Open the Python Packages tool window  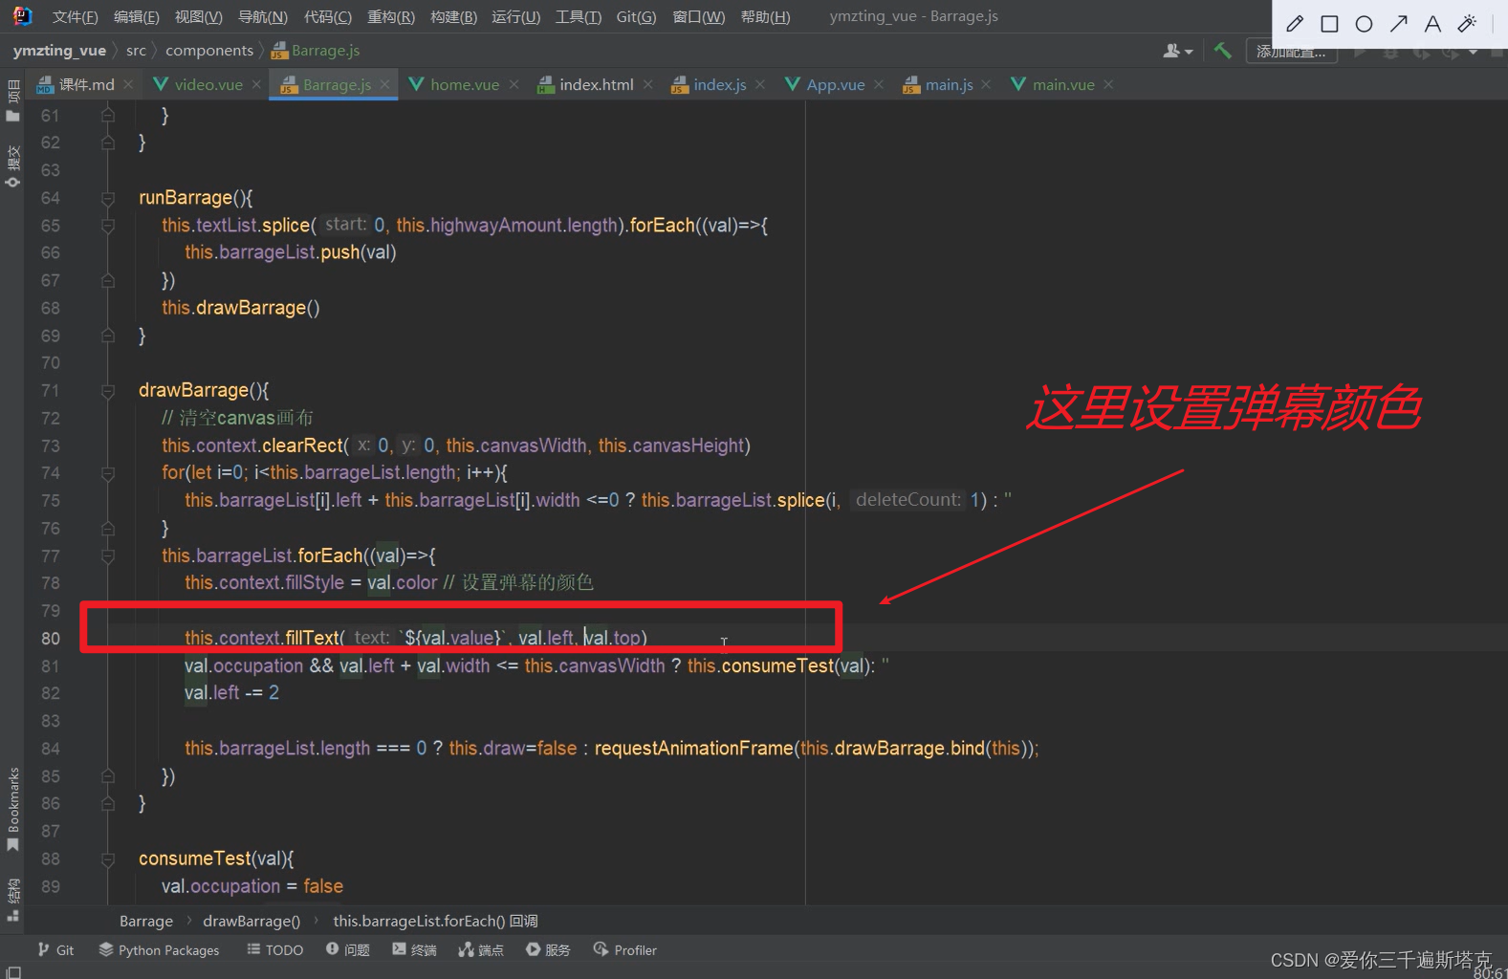pos(159,949)
